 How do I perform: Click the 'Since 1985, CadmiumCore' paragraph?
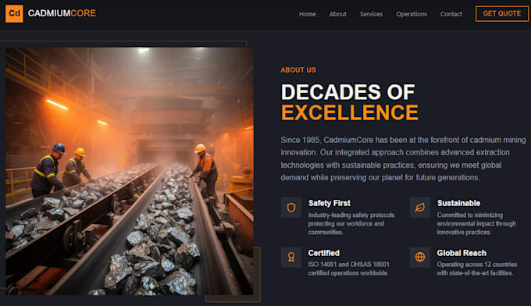click(404, 158)
